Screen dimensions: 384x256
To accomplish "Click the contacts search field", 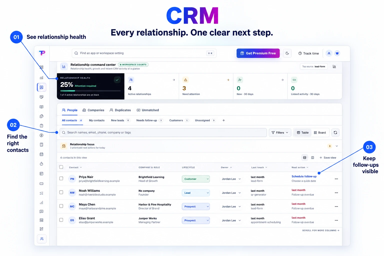I will (x=163, y=132).
